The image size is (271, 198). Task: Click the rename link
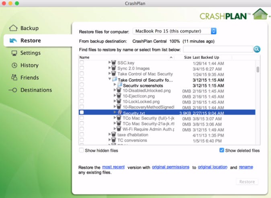[x=246, y=167]
